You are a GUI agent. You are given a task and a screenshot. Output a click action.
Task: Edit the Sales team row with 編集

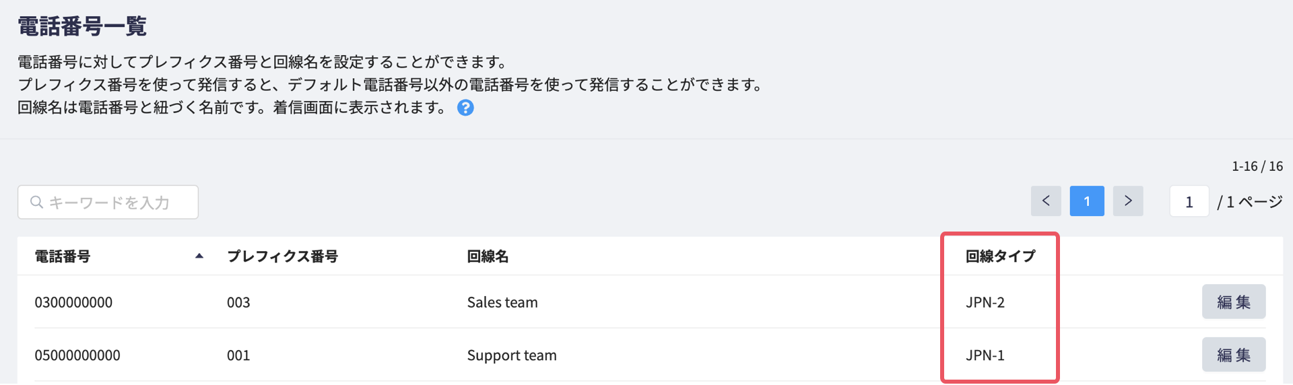click(x=1234, y=302)
